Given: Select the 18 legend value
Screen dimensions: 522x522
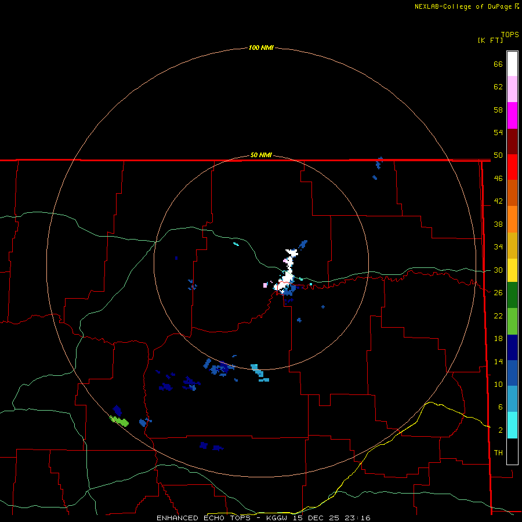Looking at the screenshot, I should 498,339.
